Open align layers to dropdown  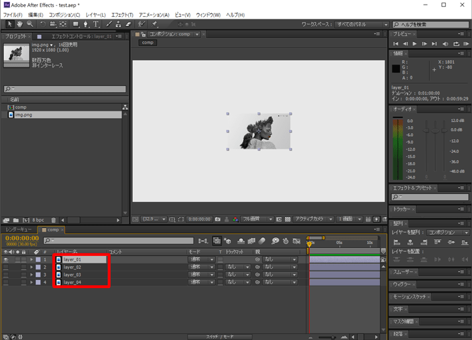447,233
